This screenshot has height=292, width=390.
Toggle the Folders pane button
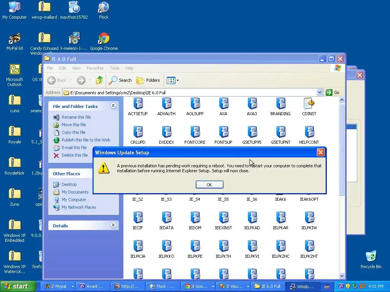[148, 80]
